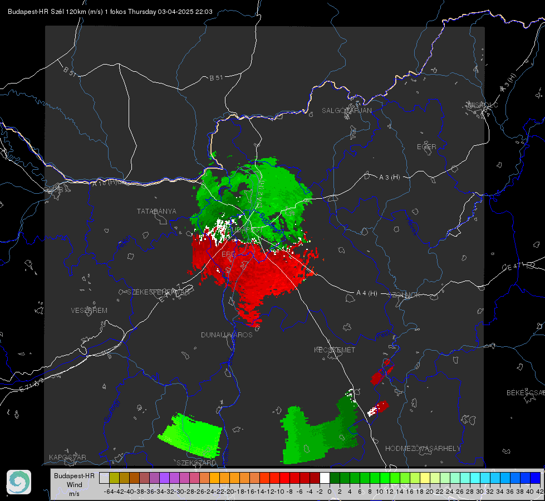Screen dimensions: 545x501
Task: Click the SZOLNOK city label
Action: point(405,295)
